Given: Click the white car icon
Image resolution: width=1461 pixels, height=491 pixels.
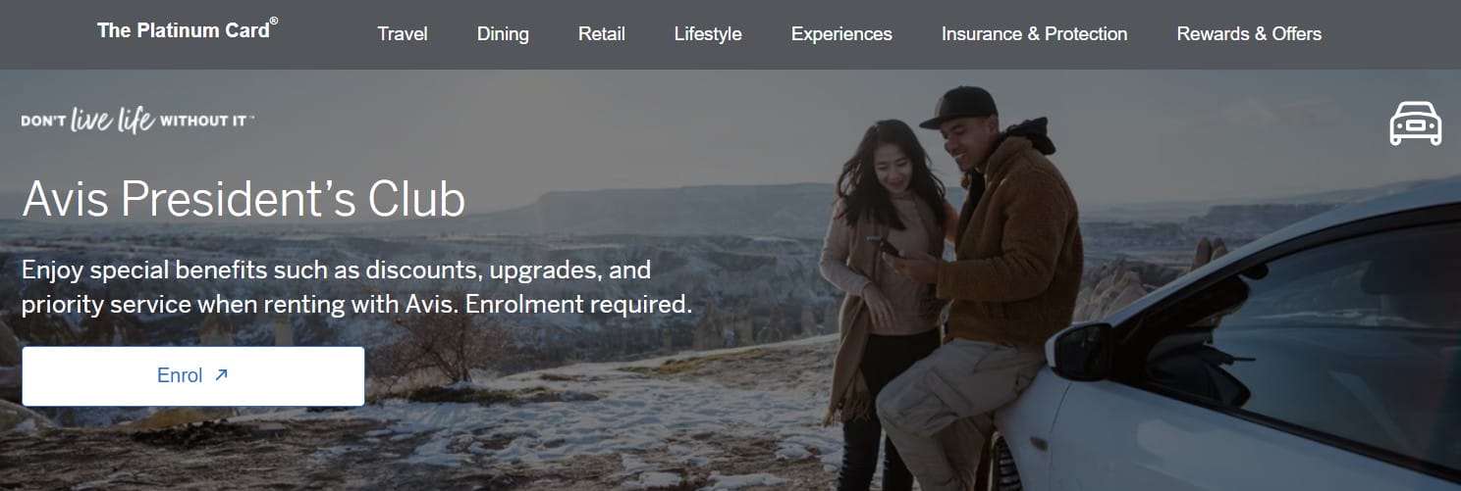Looking at the screenshot, I should [1415, 123].
